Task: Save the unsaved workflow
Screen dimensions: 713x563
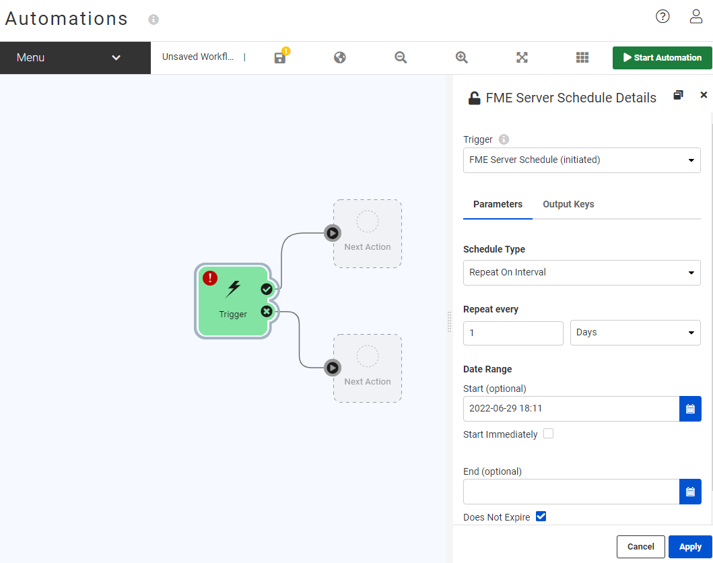Action: point(279,58)
